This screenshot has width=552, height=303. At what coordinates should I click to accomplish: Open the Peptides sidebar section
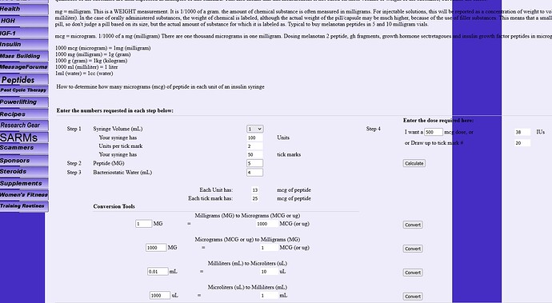24,79
